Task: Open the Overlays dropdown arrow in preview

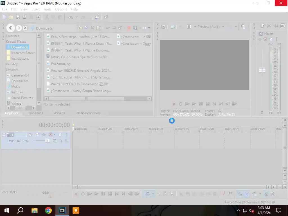Action: click(x=236, y=27)
